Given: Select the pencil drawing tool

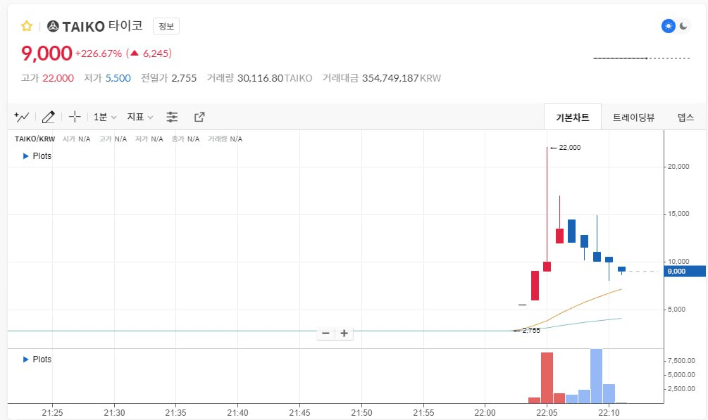Looking at the screenshot, I should click(48, 117).
